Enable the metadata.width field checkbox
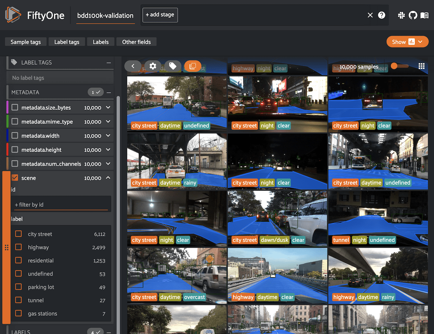The image size is (434, 334). [x=15, y=136]
